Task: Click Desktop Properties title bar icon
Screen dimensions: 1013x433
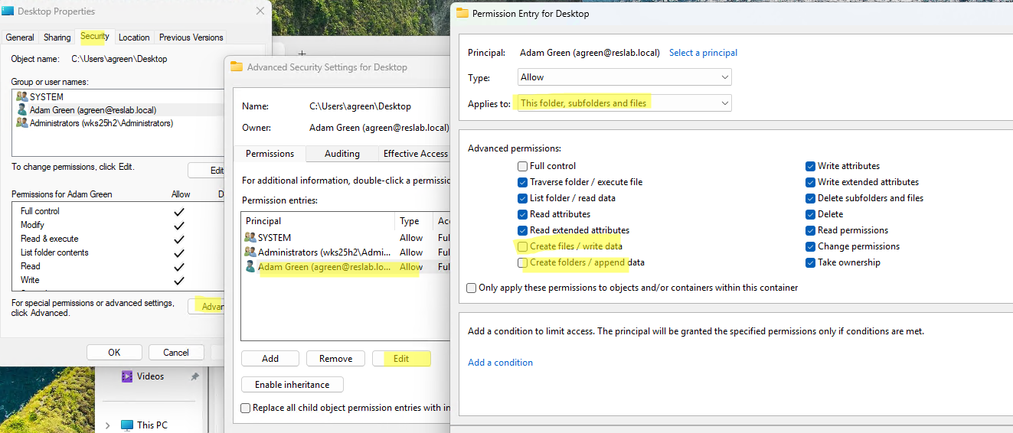Action: click(x=8, y=11)
